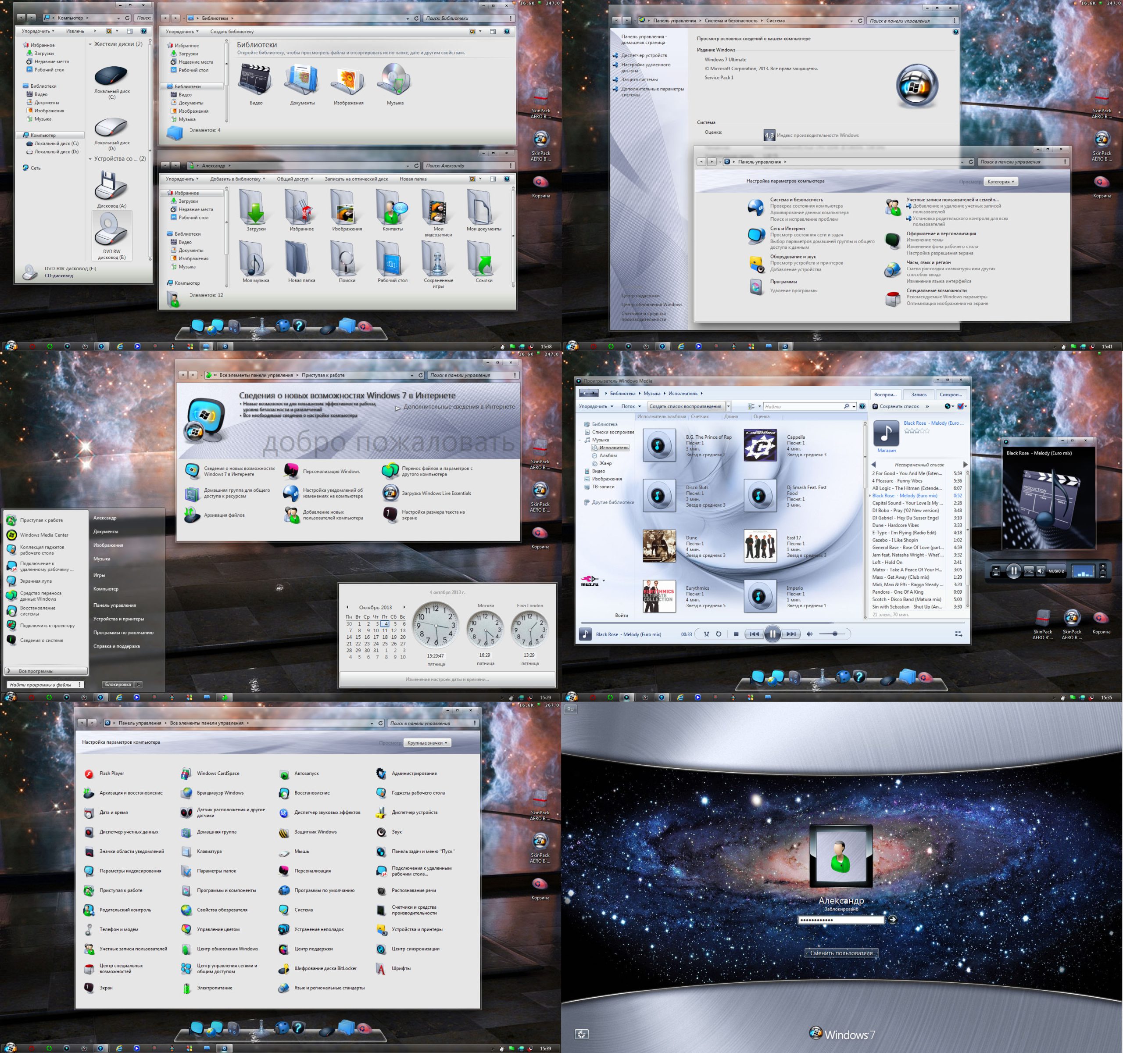1123x1053 pixels.
Task: Switch to the Запись tab
Action: click(919, 394)
